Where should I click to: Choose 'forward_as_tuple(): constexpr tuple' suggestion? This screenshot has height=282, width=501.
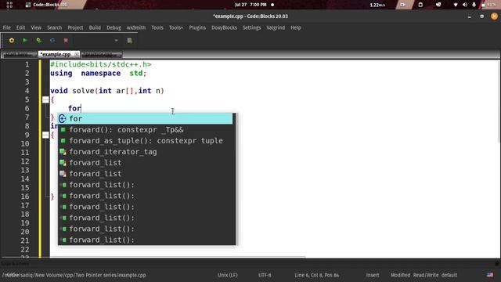point(146,141)
